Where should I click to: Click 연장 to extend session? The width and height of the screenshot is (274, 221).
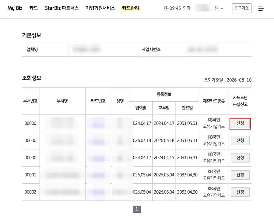click(186, 8)
